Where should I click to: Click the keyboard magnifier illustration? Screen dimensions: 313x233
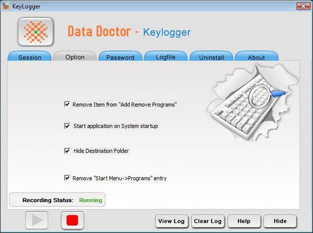click(253, 103)
